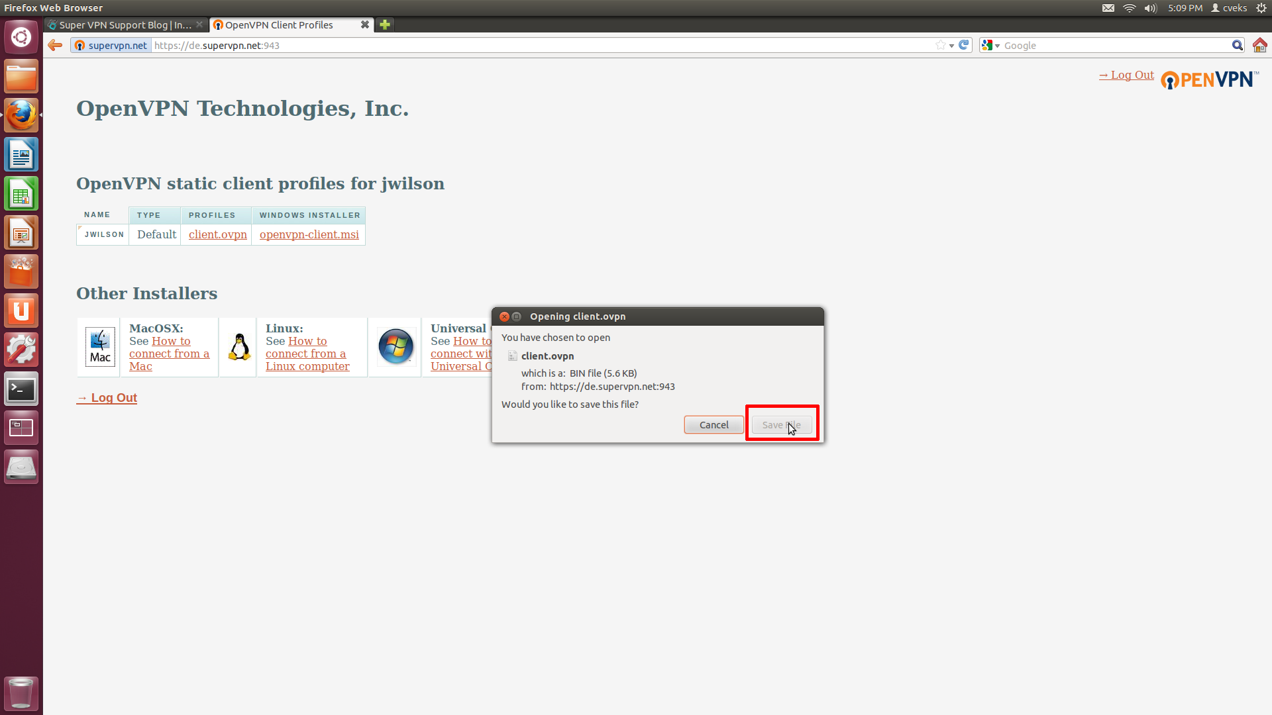The height and width of the screenshot is (715, 1272).
Task: Open the Universal client connect link
Action: (461, 354)
